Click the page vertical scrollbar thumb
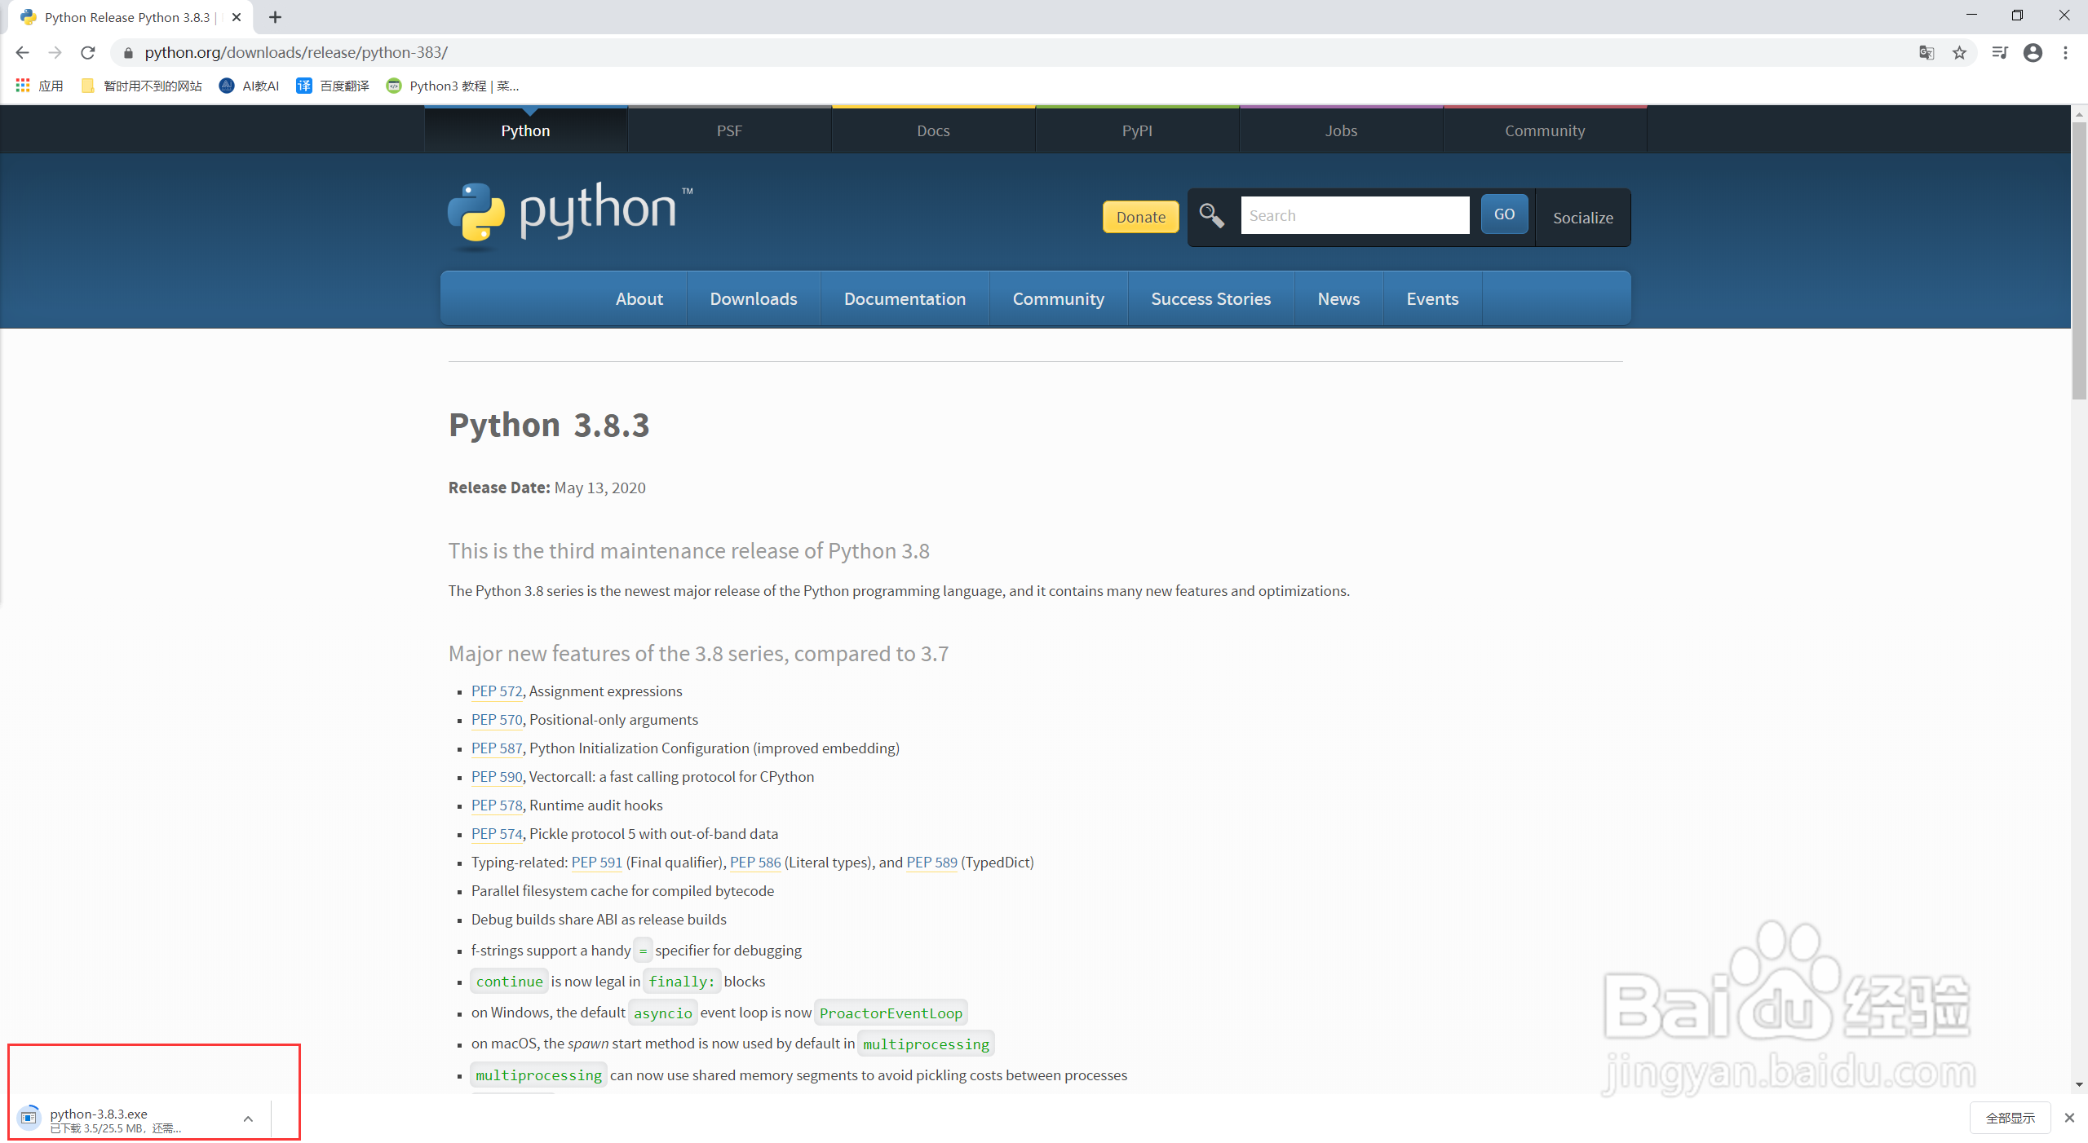2088x1143 pixels. [2079, 261]
